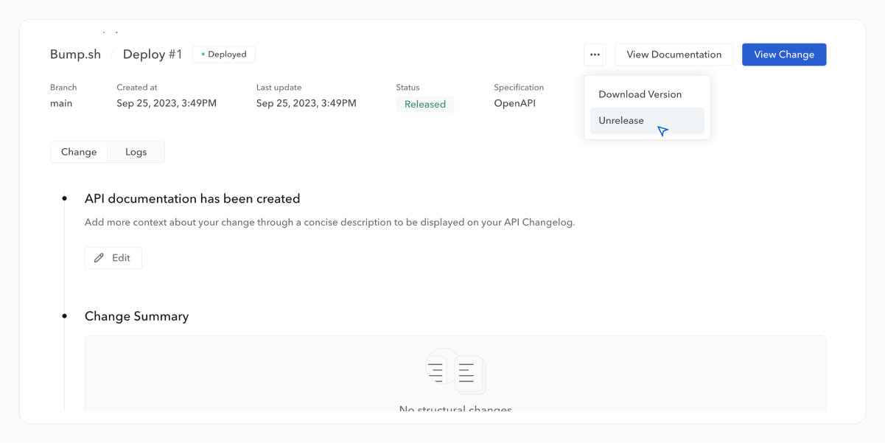Image resolution: width=885 pixels, height=443 pixels.
Task: Click the green Released status label
Action: (x=425, y=105)
